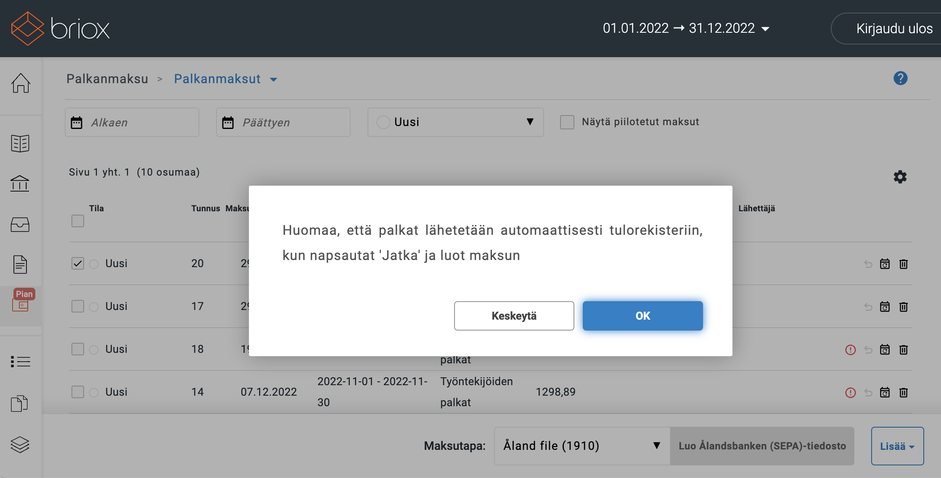This screenshot has height=478, width=941.
Task: Click the Palkanmaksu breadcrumb item
Action: [107, 79]
